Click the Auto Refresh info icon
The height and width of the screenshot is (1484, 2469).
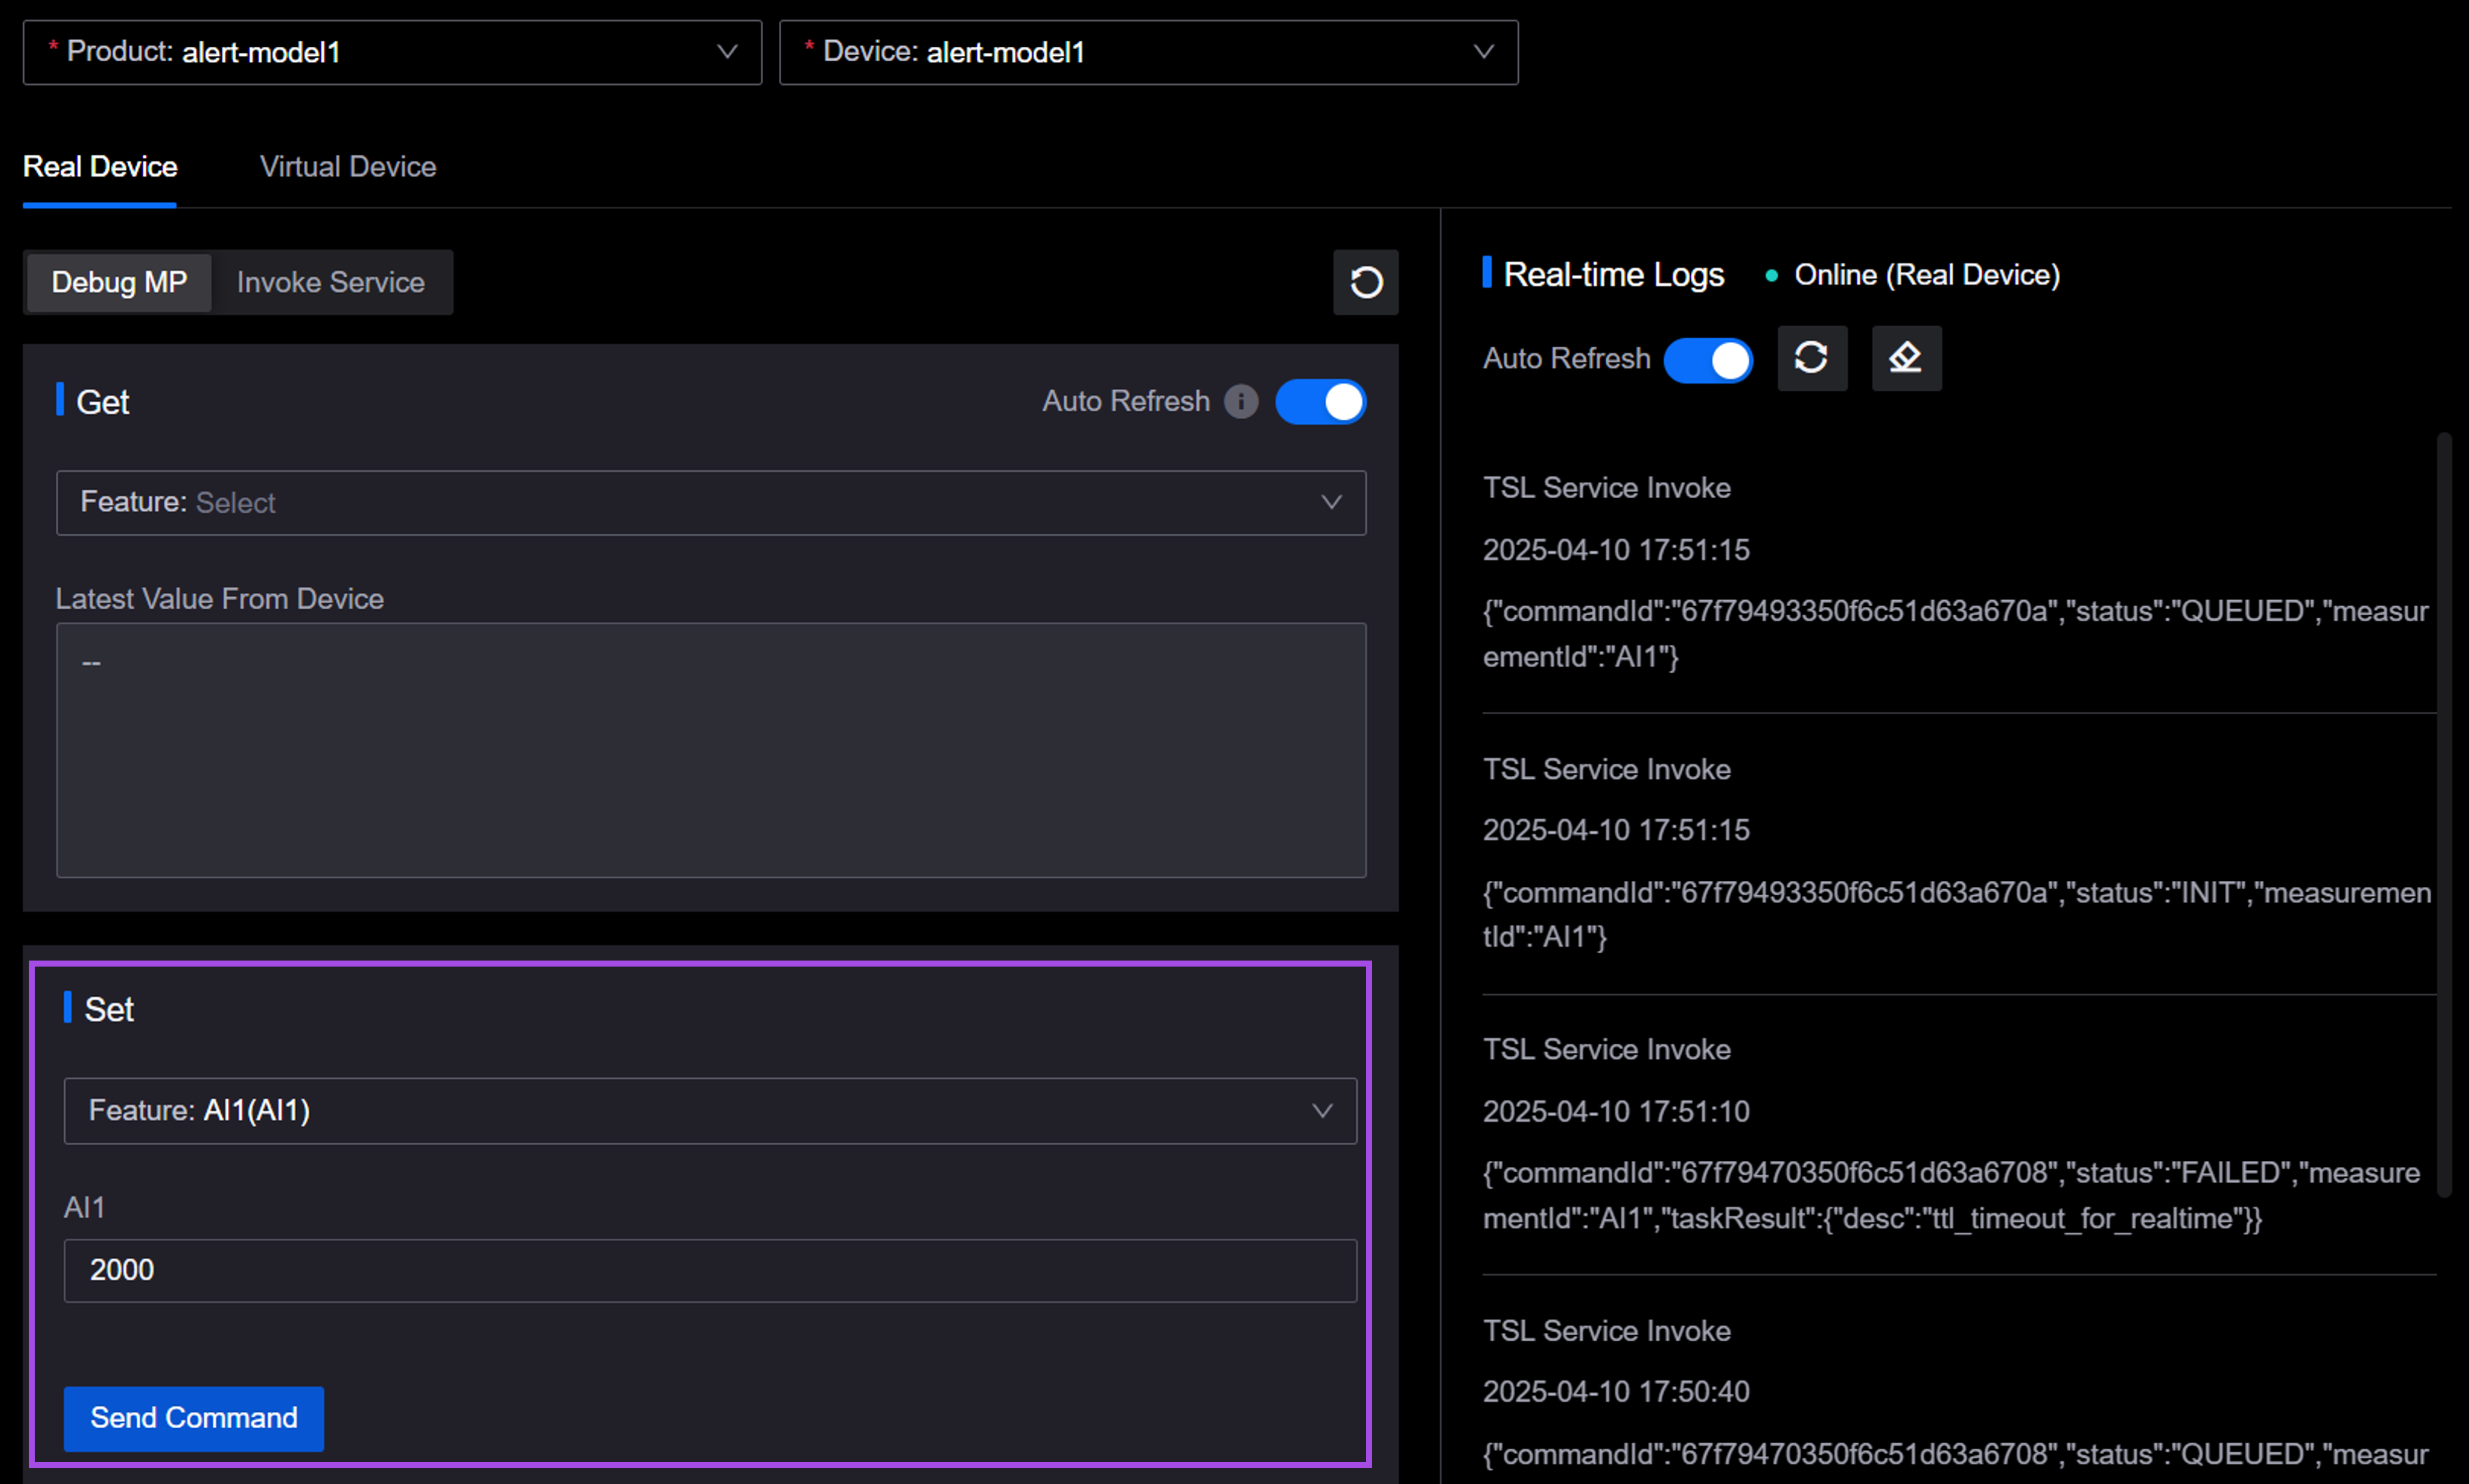[1241, 402]
